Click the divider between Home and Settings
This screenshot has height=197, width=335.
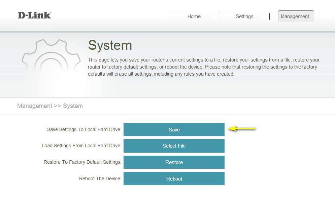point(219,16)
